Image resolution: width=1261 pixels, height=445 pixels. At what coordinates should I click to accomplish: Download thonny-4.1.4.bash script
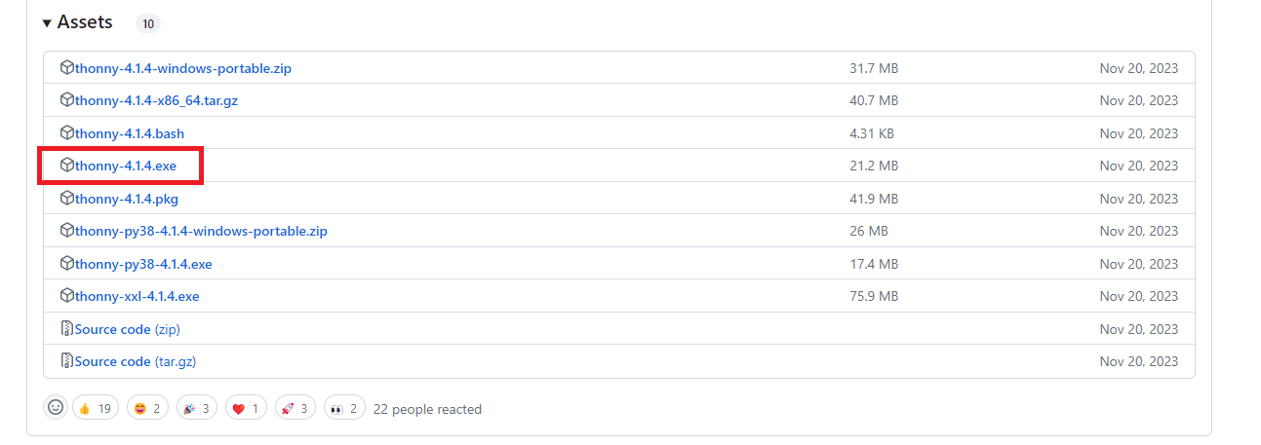click(x=130, y=133)
